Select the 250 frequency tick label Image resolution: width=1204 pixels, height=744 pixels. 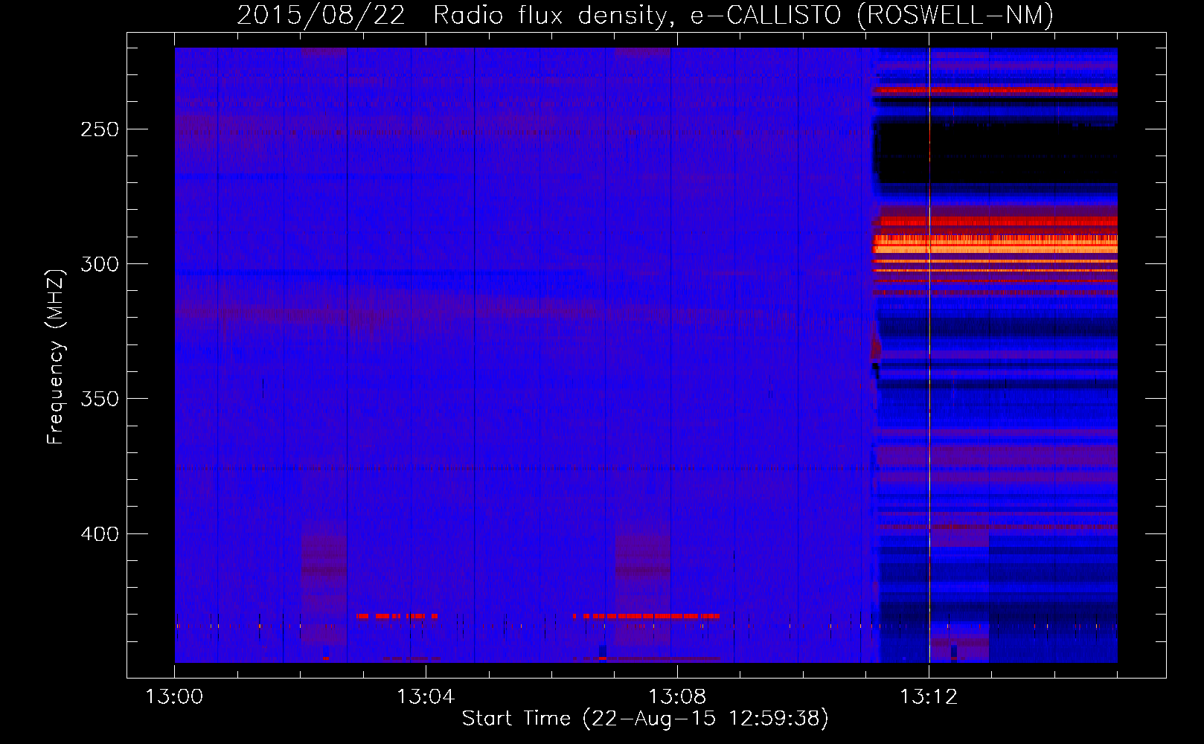100,129
